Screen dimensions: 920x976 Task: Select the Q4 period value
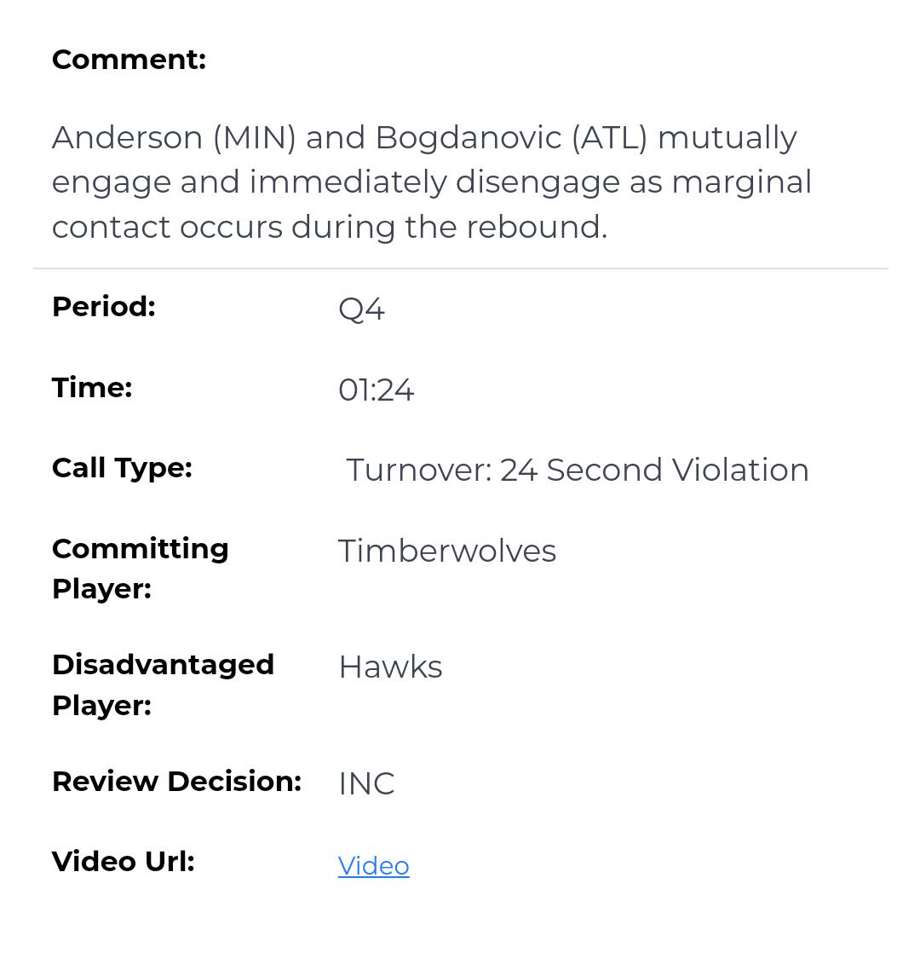pyautogui.click(x=361, y=309)
